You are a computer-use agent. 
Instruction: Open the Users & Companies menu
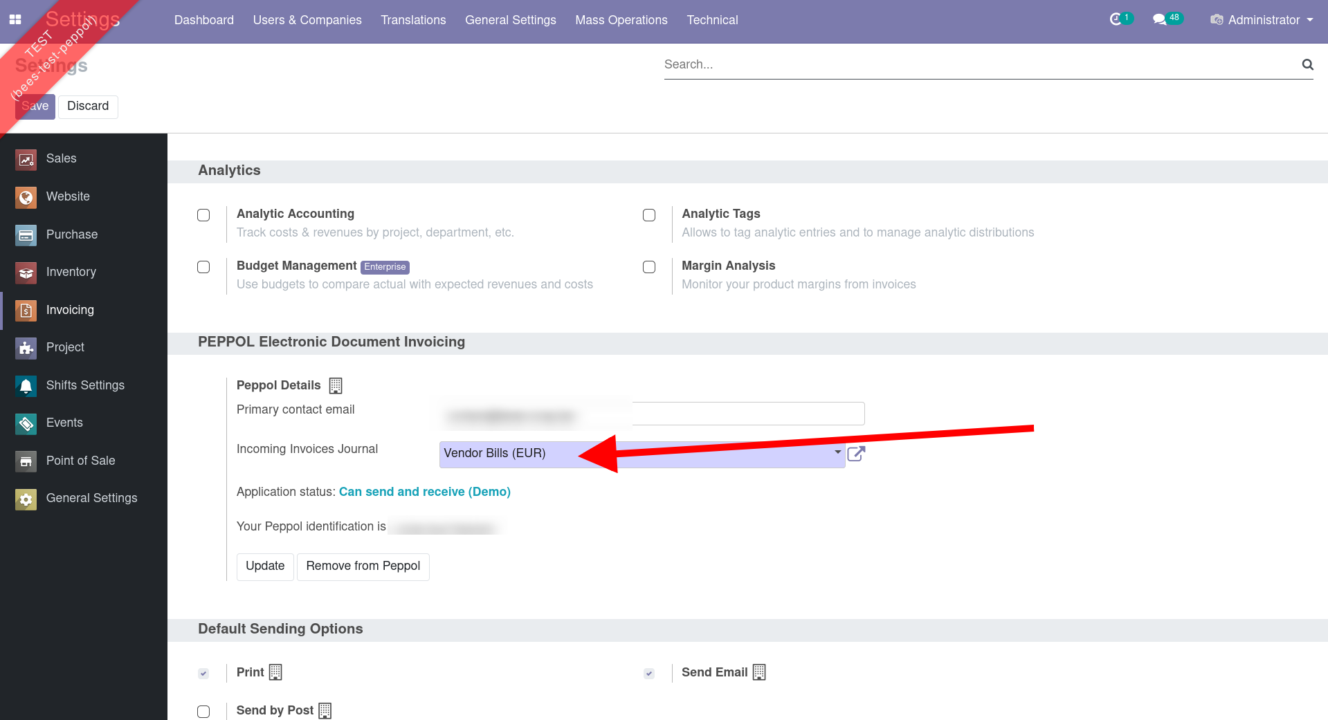tap(307, 20)
